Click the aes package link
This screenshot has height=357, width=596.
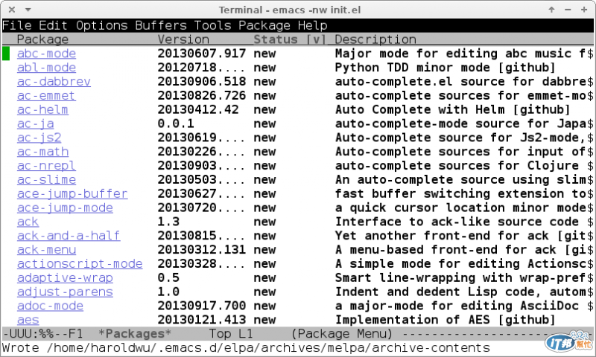[28, 319]
